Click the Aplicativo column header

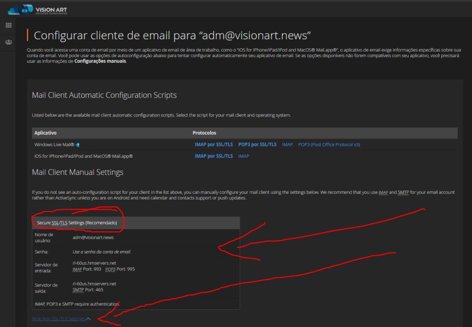pyautogui.click(x=46, y=133)
